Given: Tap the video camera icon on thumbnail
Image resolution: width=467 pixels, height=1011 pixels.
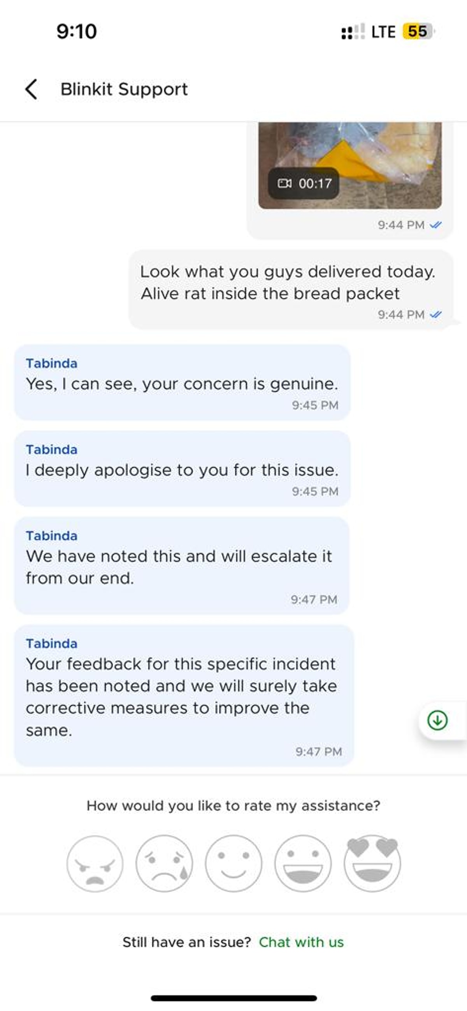Looking at the screenshot, I should pyautogui.click(x=284, y=183).
